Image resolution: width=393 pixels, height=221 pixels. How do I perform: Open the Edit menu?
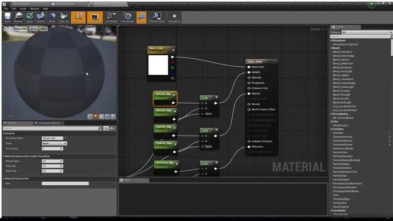(x=14, y=9)
